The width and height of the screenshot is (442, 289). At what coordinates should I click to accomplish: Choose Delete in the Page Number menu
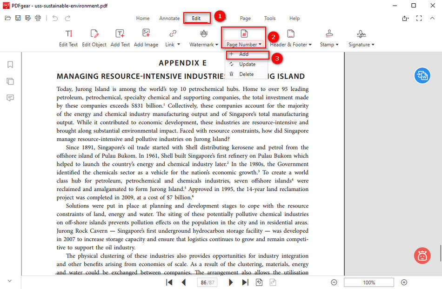click(x=246, y=74)
